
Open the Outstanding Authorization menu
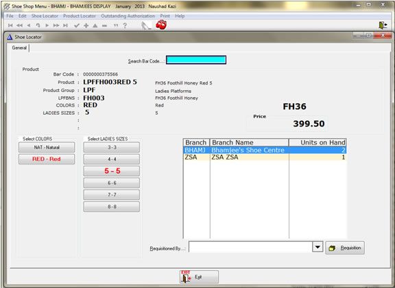pos(128,16)
